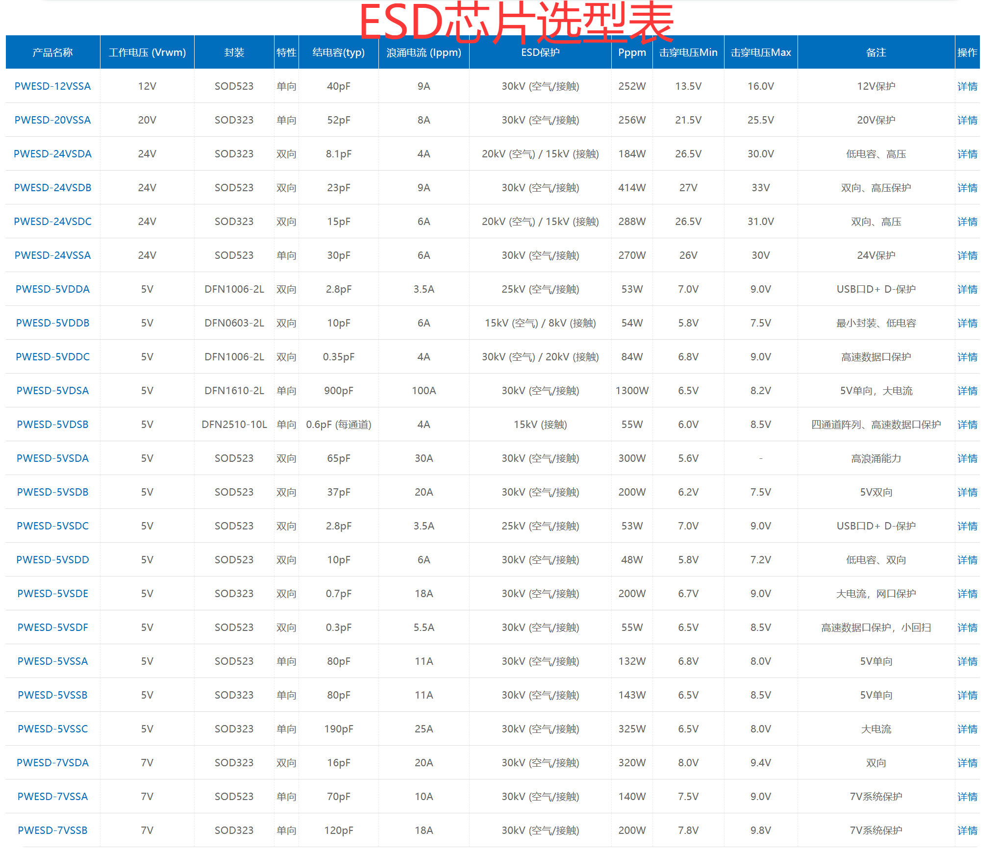View 详情 for the PWESD-5VSSC row
The height and width of the screenshot is (854, 1000).
(967, 729)
